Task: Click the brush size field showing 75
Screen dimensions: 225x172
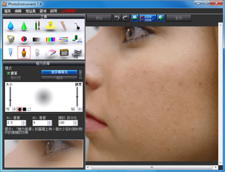Action: click(9, 109)
